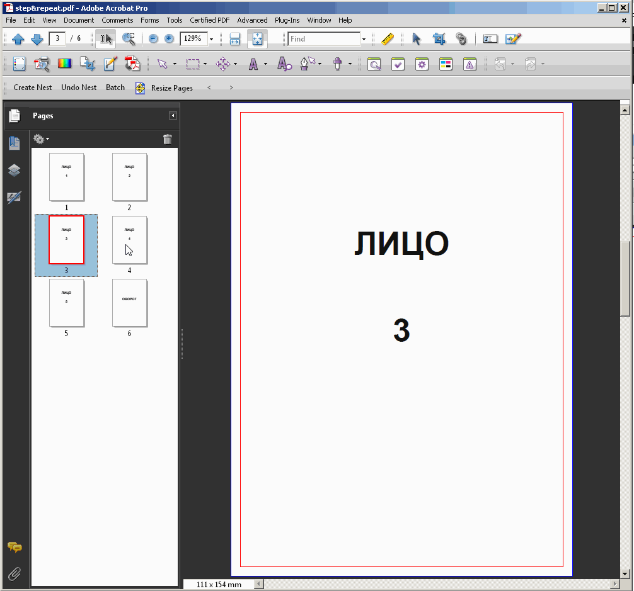
Task: Collapse the Pages panel arrow button
Action: coord(173,116)
